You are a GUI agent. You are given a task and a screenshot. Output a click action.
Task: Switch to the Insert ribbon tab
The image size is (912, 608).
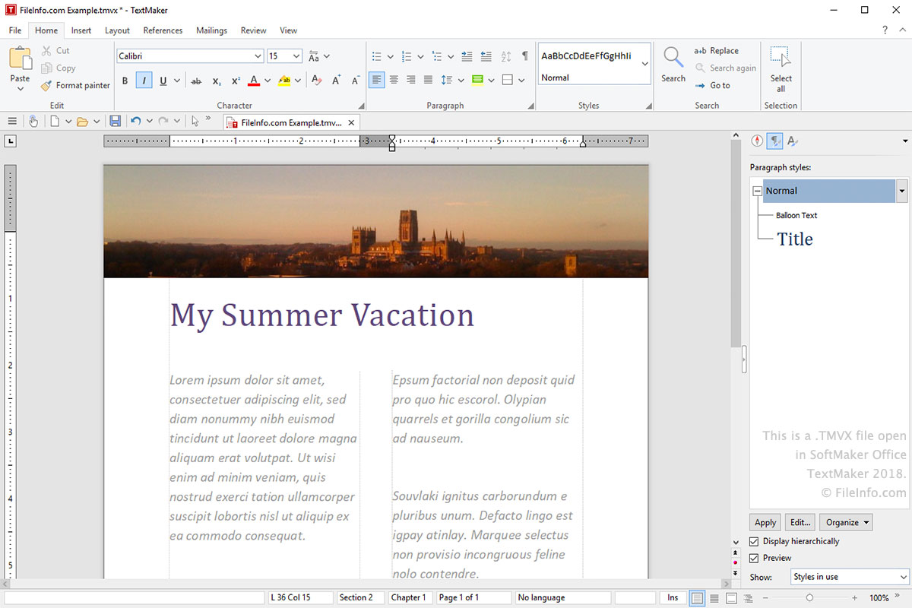coord(81,30)
